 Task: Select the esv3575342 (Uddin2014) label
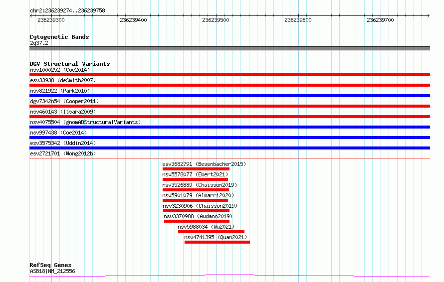63,143
